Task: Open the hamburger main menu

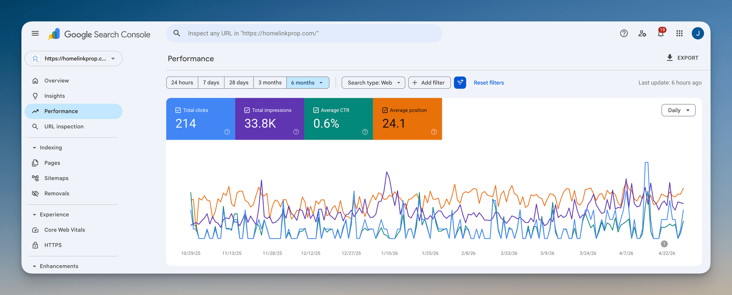Action: pyautogui.click(x=35, y=33)
